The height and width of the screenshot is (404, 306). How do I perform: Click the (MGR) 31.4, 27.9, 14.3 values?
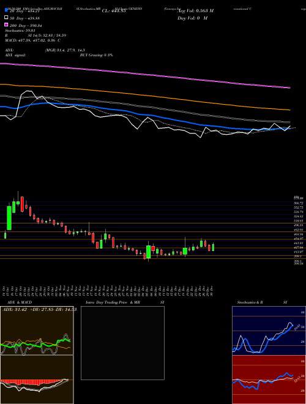pos(65,50)
